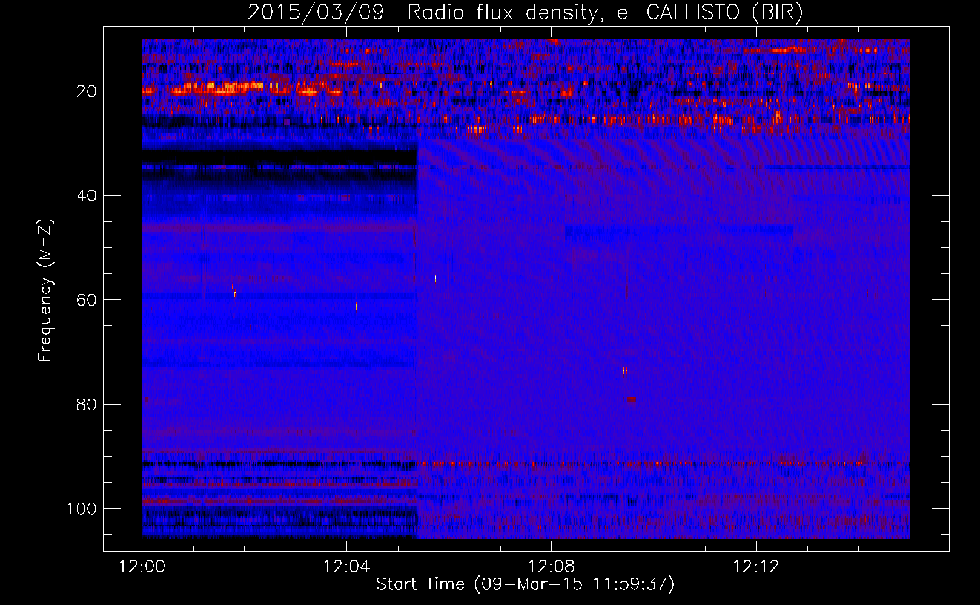The image size is (980, 605).
Task: Click the '20' frequency tick label
Action: pyautogui.click(x=87, y=91)
